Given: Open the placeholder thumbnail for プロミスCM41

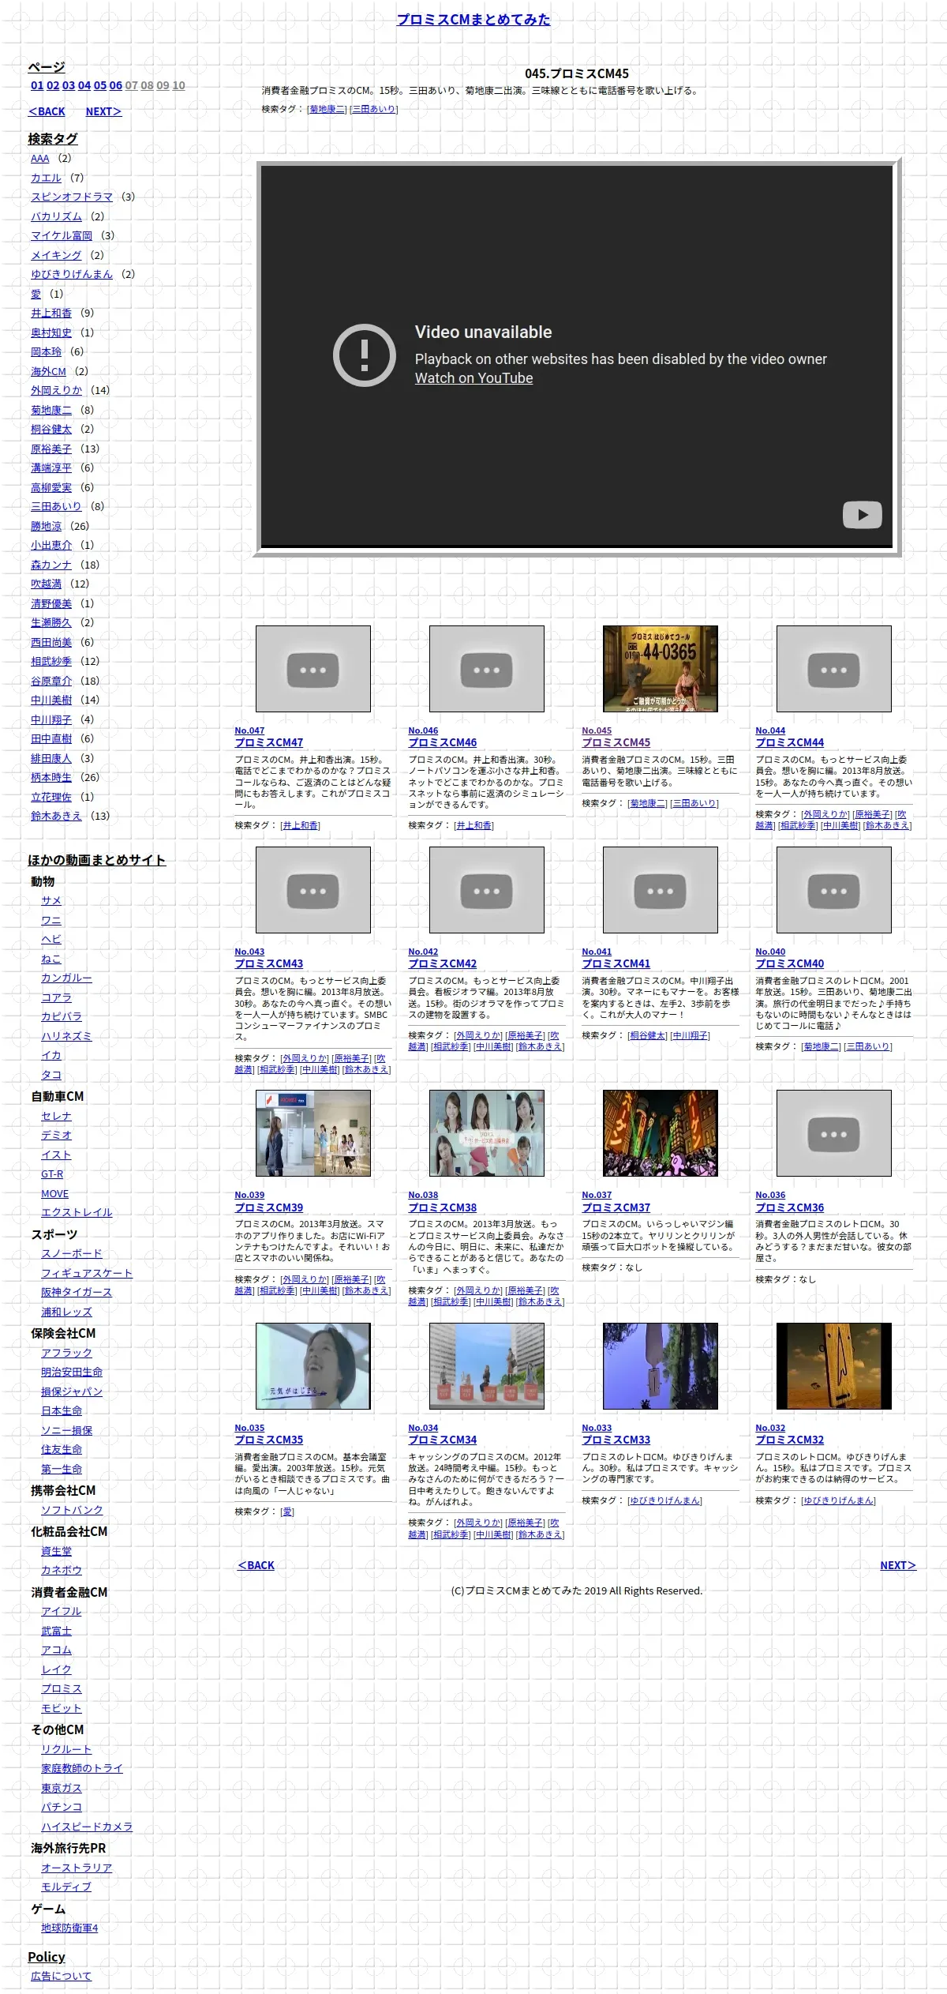Looking at the screenshot, I should pos(661,890).
